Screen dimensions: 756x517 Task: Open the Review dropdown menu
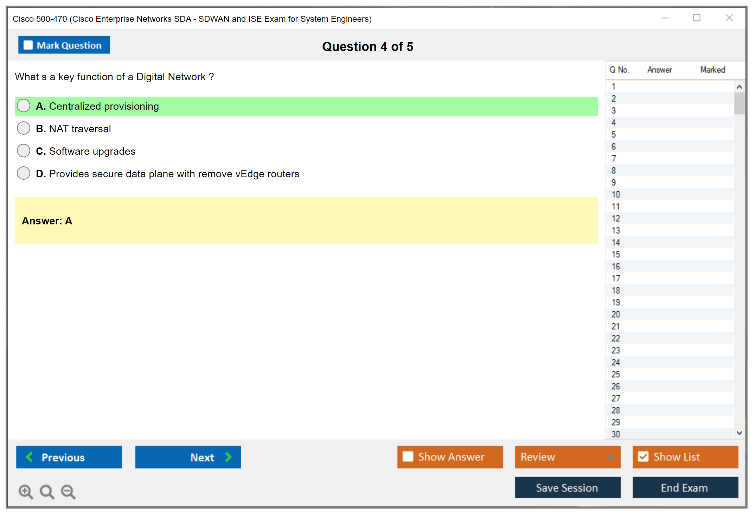[x=567, y=457]
